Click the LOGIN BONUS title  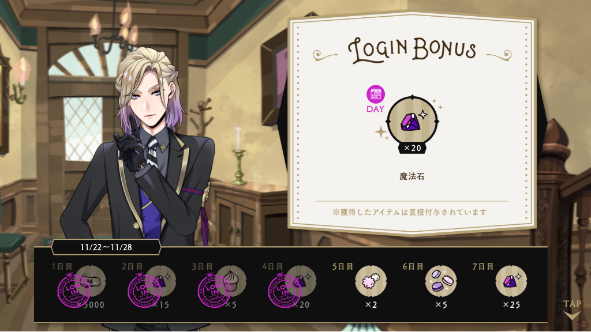412,50
